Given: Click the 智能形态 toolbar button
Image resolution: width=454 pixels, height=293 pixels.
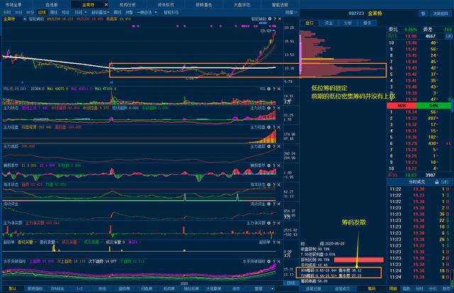Looking at the screenshot, I should [172, 13].
